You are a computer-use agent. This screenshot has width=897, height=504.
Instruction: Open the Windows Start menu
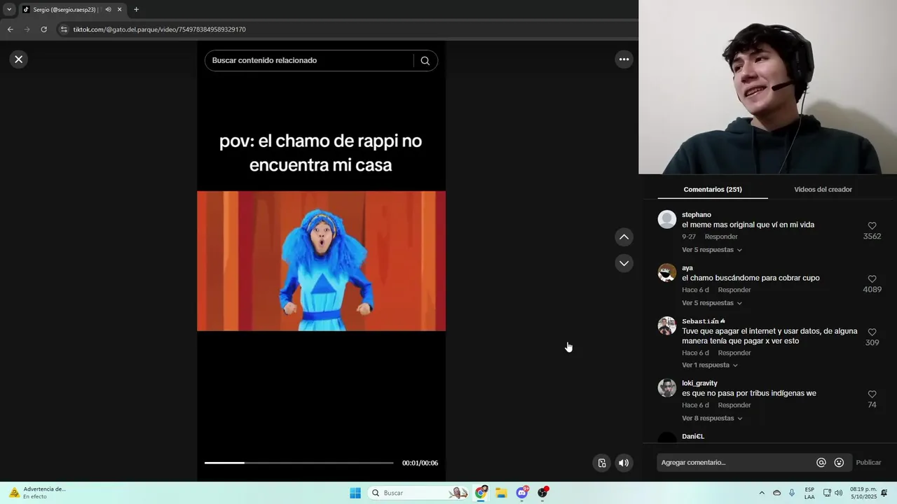355,493
